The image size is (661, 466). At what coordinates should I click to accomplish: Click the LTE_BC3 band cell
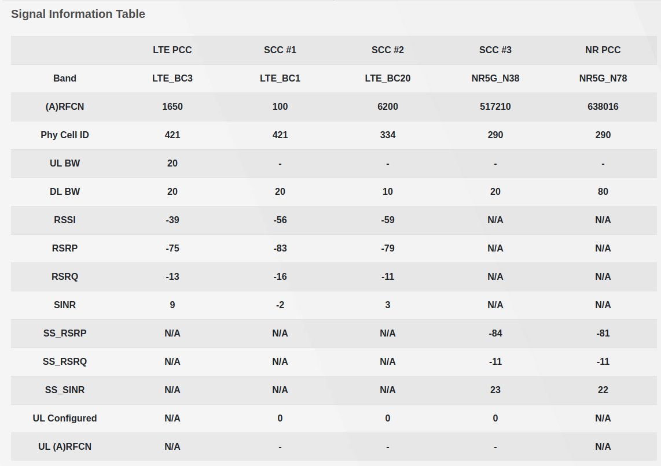[x=172, y=79]
